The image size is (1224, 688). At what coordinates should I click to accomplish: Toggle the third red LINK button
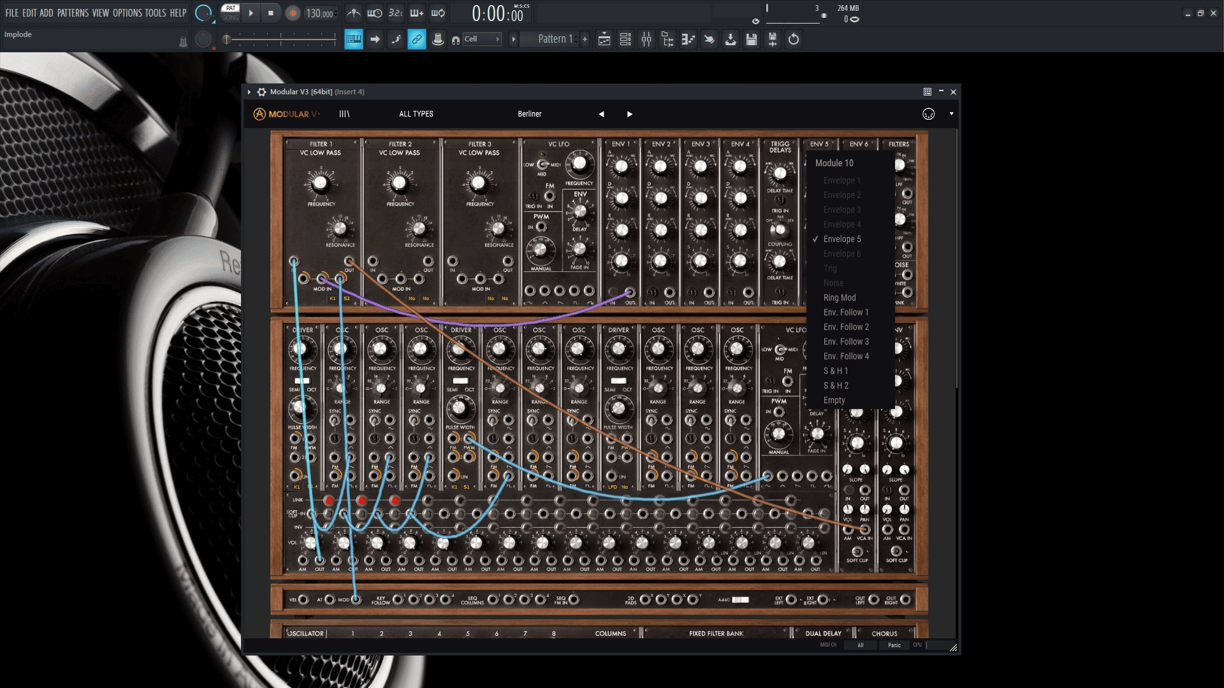pos(395,500)
